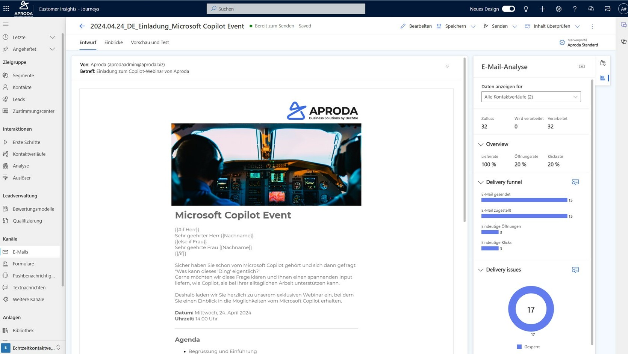Screen dimensions: 628x354
Task: Click the Eindeutige Klicks progress bar
Action: point(489,248)
